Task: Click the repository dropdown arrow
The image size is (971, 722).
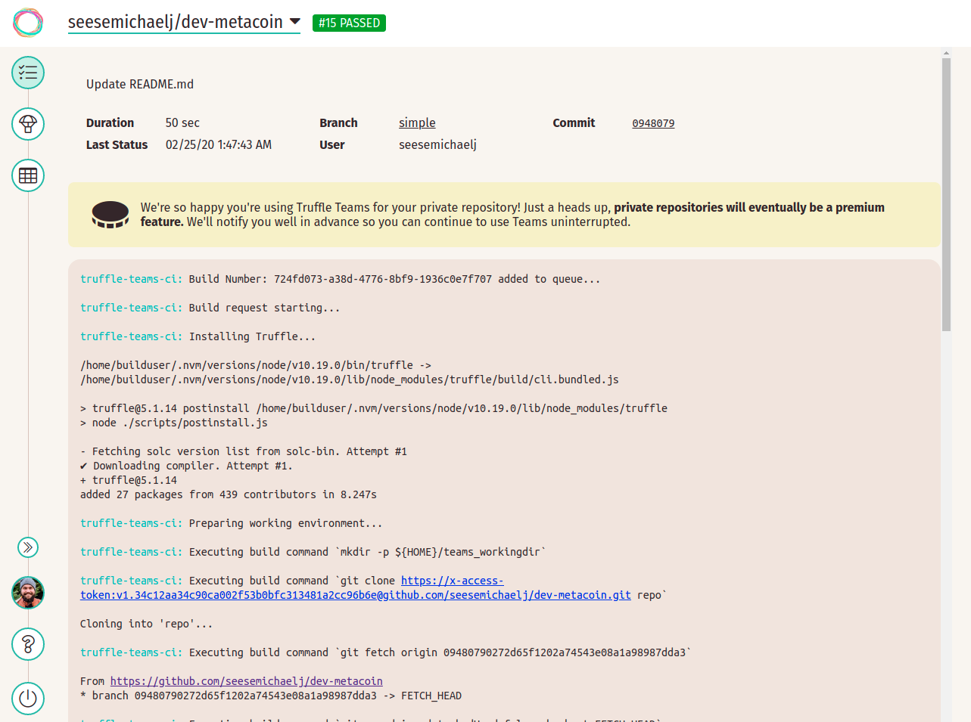Action: tap(295, 22)
